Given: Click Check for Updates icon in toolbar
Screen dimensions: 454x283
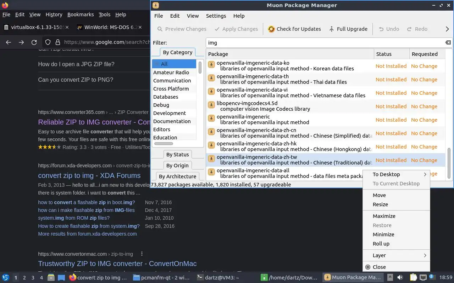Looking at the screenshot, I should [271, 29].
